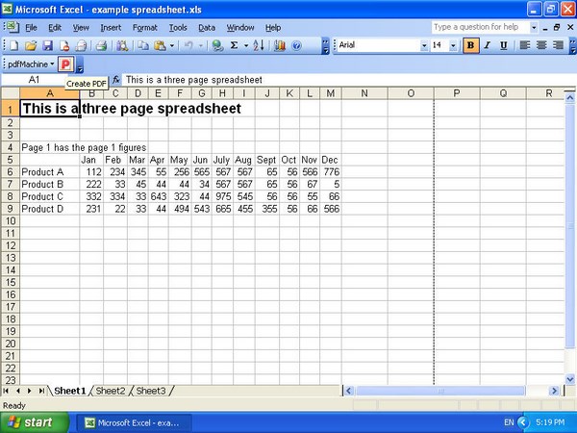
Task: Click the Create PDF button
Action: point(66,64)
